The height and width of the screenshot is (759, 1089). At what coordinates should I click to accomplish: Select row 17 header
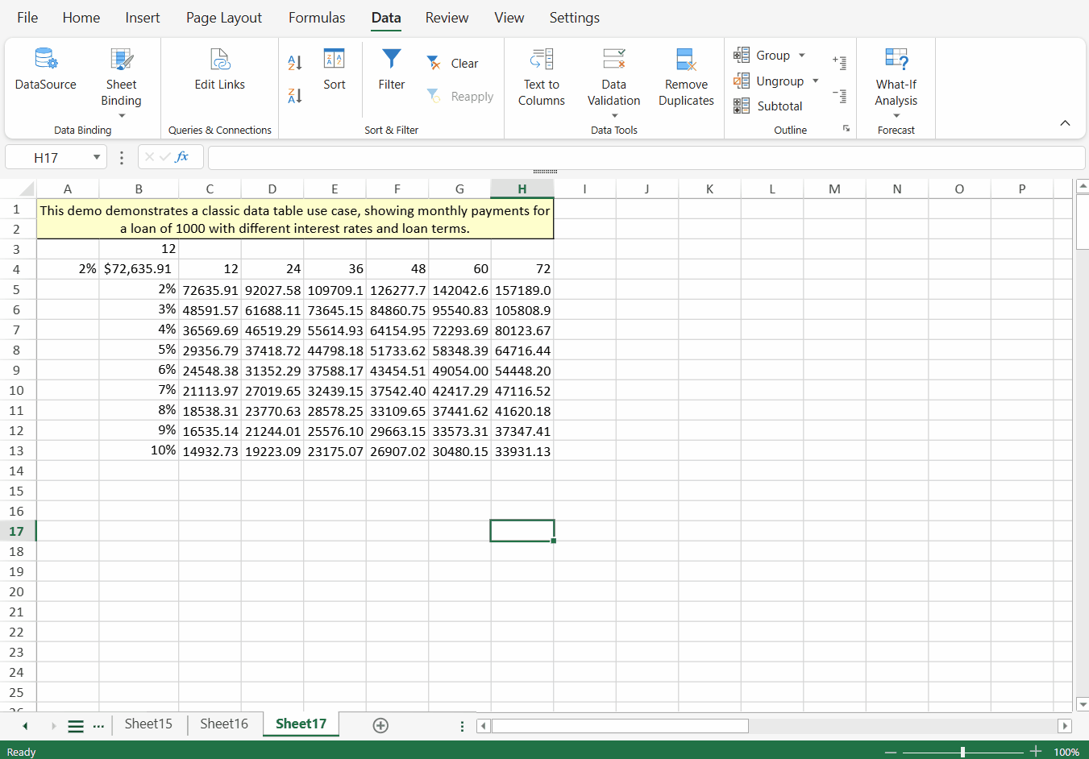[x=17, y=531]
